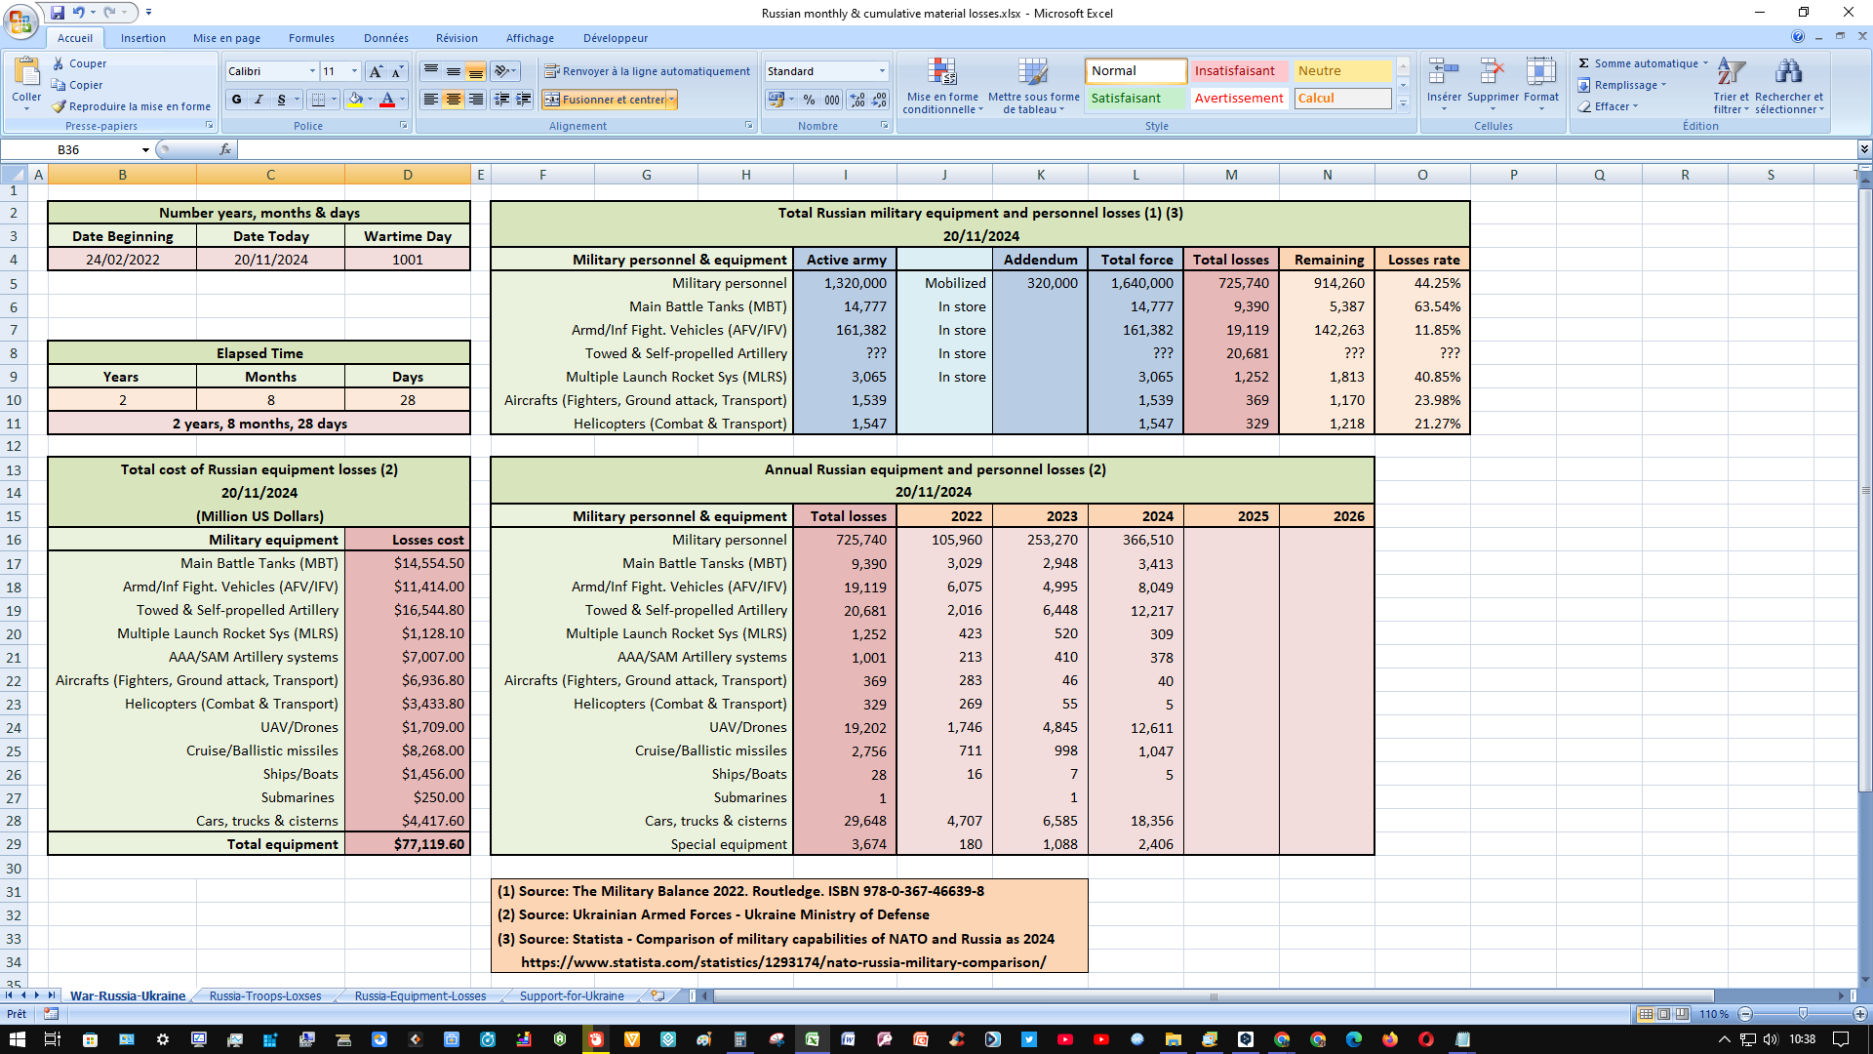Screen dimensions: 1873x1054
Task: Open Fusionner et centrer dropdown arrow
Action: pos(672,100)
